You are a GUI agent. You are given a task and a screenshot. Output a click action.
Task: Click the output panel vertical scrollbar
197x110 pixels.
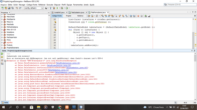195,76
